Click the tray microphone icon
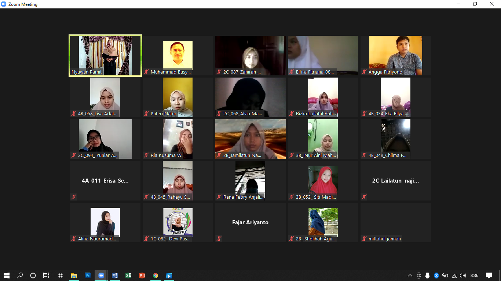Screen dimensions: 501x281 [428, 276]
